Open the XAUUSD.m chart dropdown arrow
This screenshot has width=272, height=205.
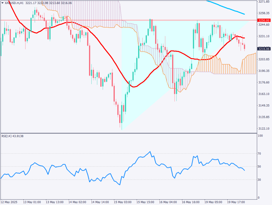(2, 2)
